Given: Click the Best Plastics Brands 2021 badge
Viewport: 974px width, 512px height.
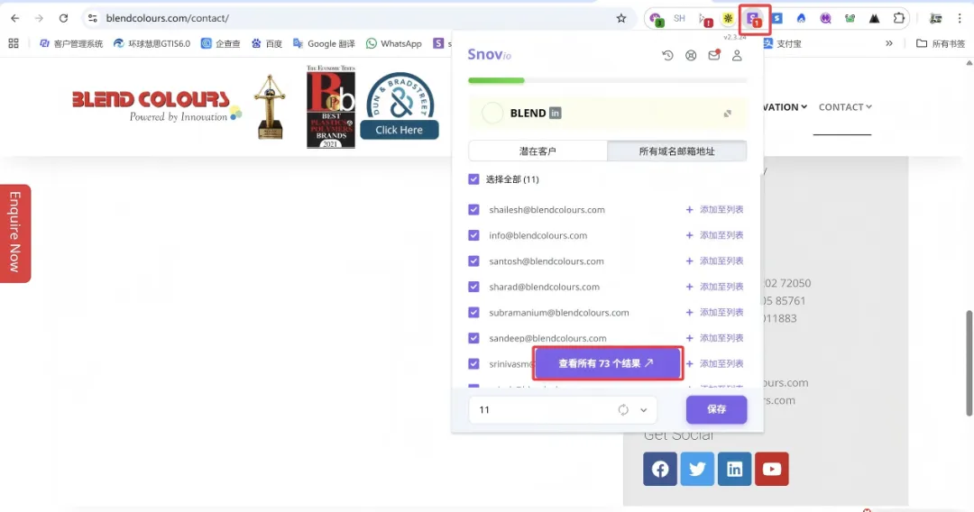Looking at the screenshot, I should [x=330, y=106].
